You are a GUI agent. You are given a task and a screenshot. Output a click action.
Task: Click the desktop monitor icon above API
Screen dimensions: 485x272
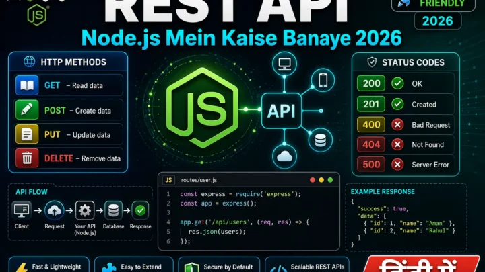(x=284, y=64)
